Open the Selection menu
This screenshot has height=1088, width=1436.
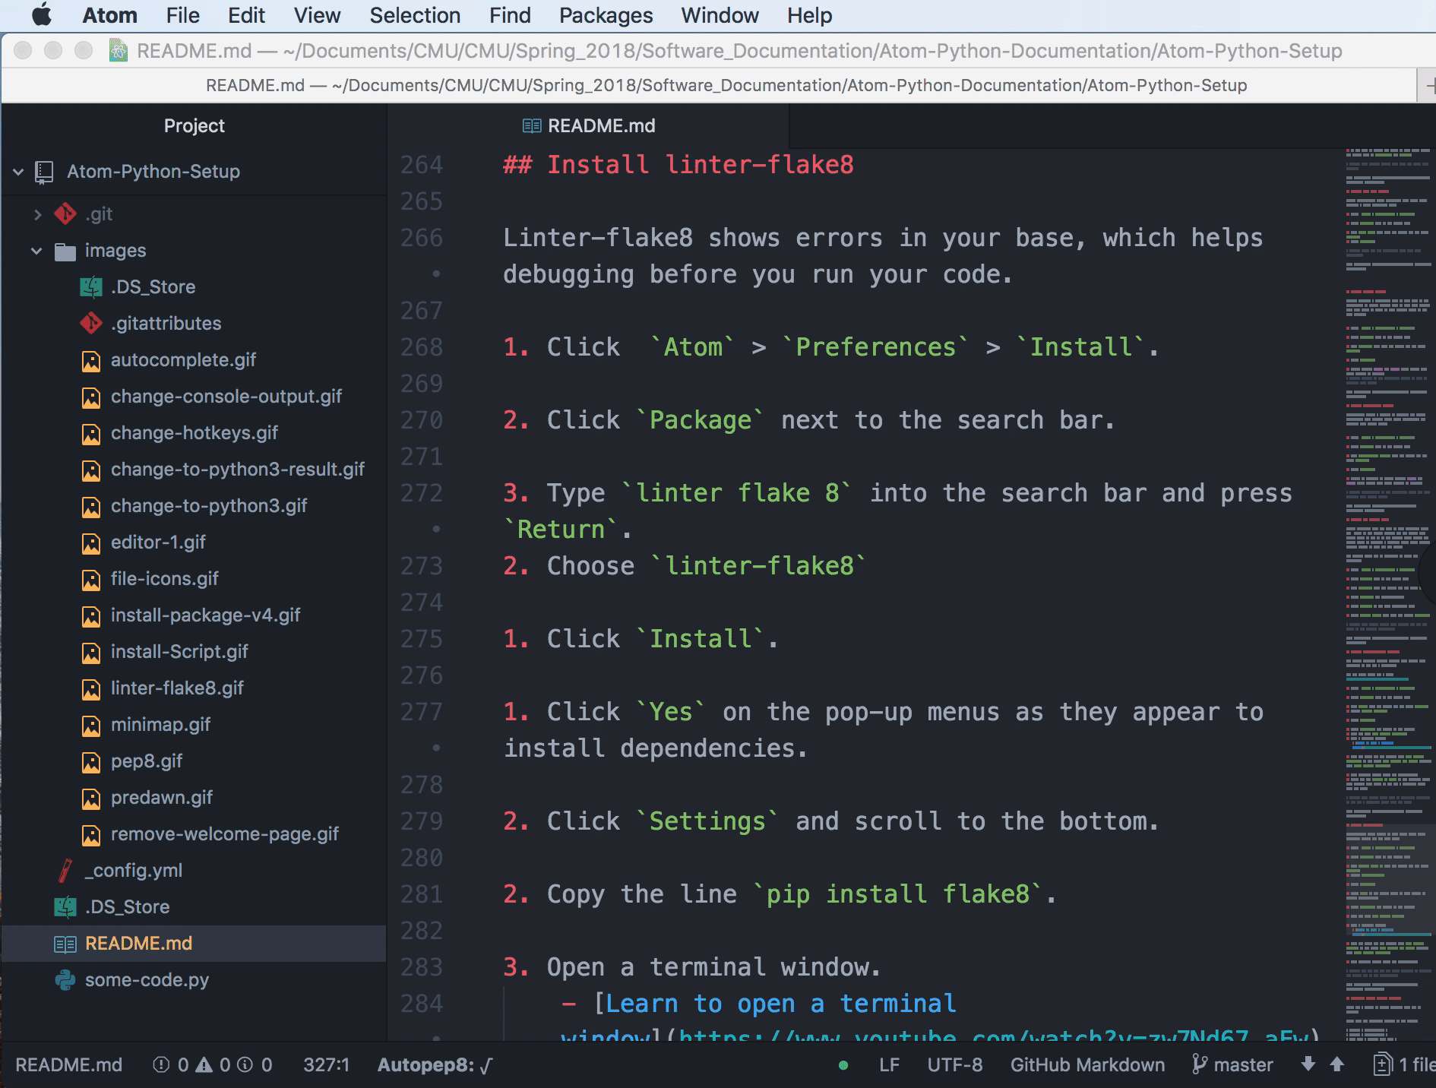[416, 15]
